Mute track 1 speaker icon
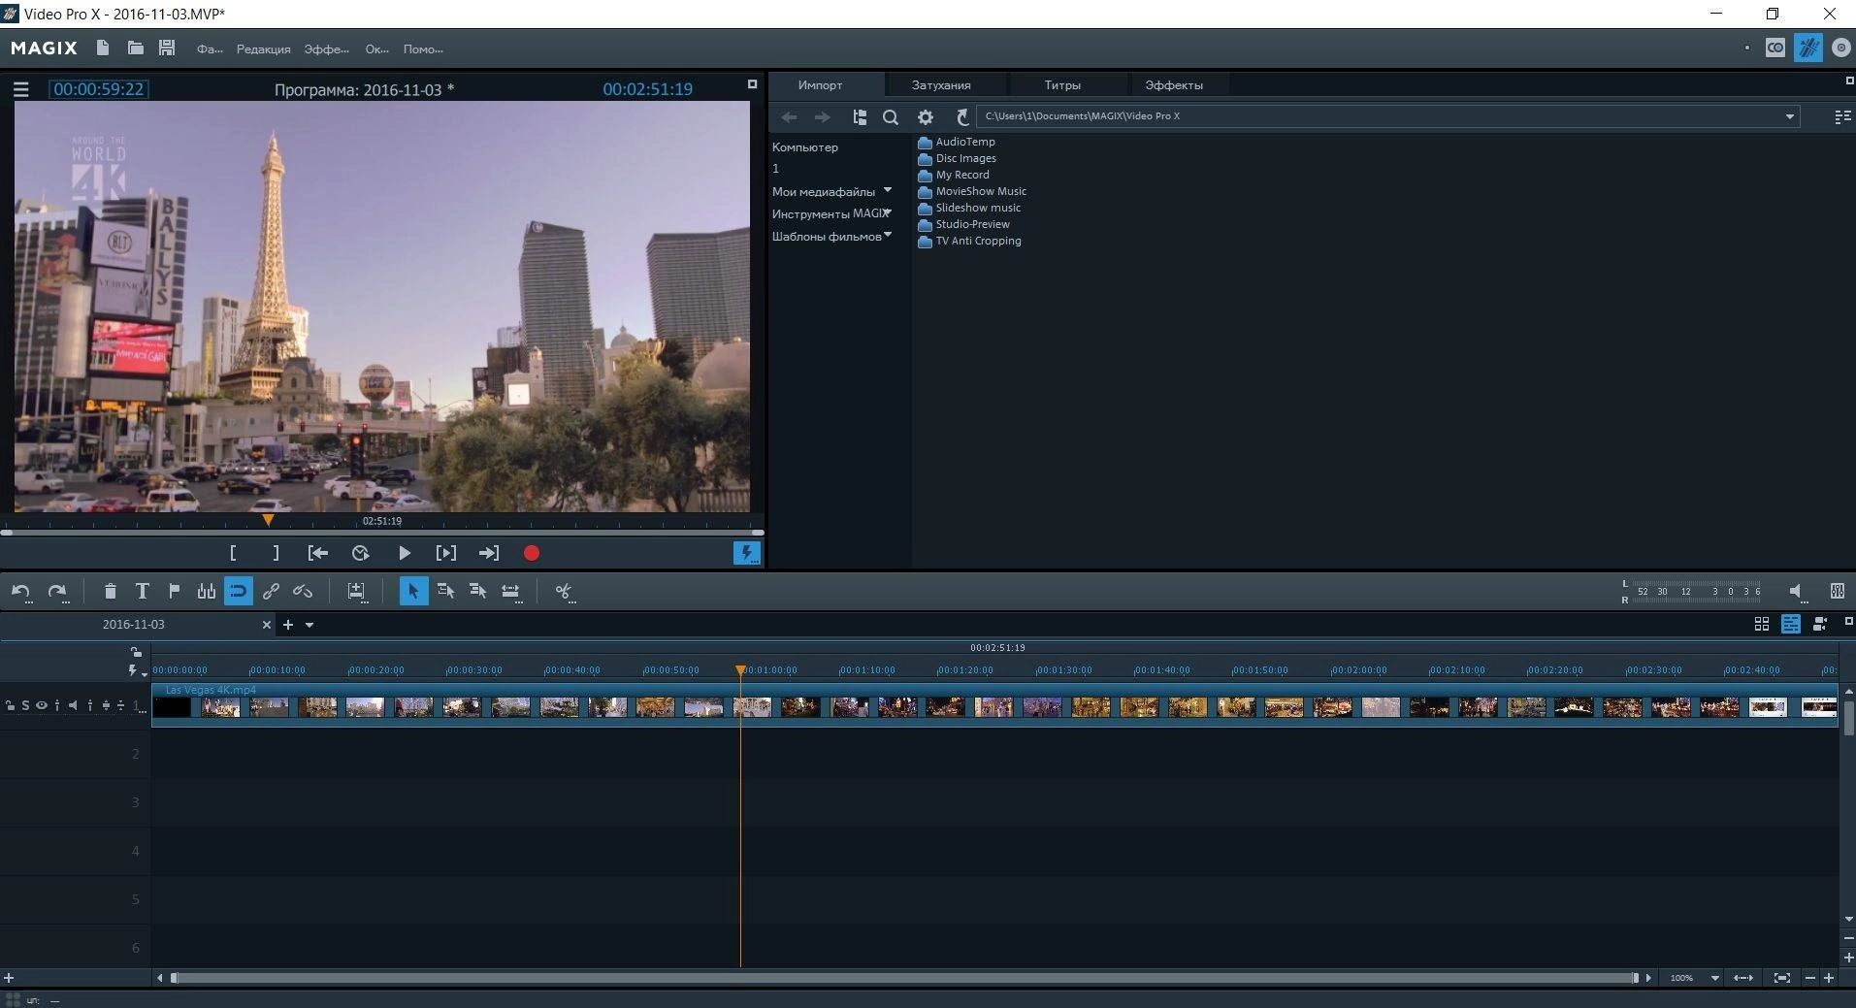 73,705
